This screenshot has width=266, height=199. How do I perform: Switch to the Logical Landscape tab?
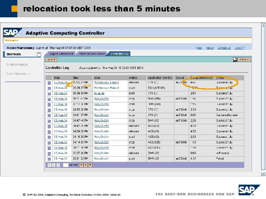point(61,54)
